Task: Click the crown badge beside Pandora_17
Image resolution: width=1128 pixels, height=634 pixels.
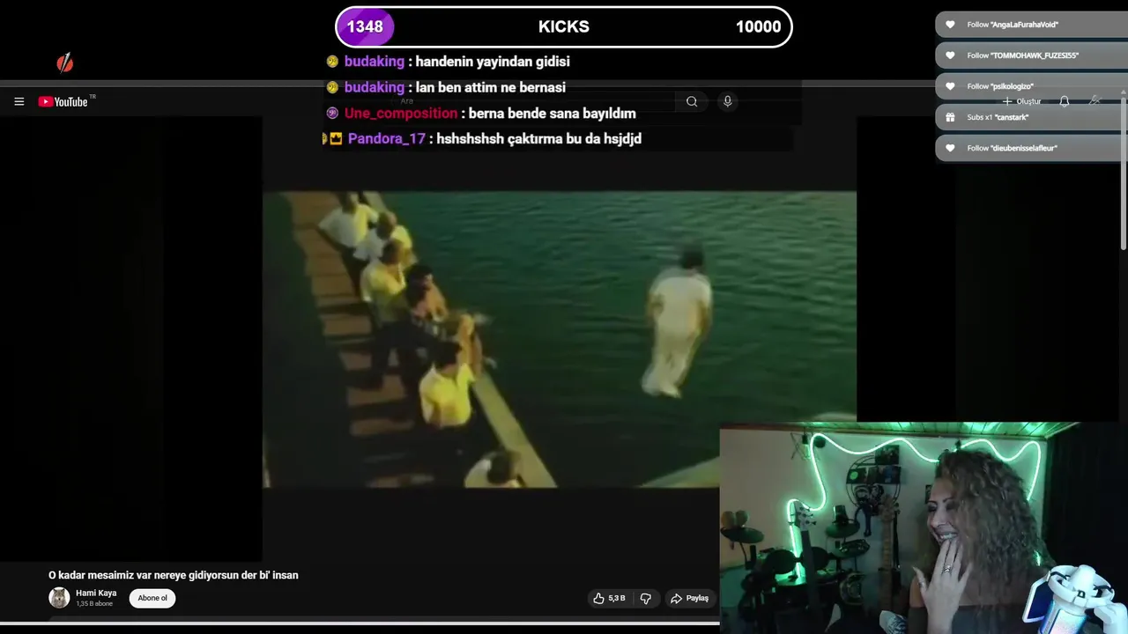Action: [335, 138]
